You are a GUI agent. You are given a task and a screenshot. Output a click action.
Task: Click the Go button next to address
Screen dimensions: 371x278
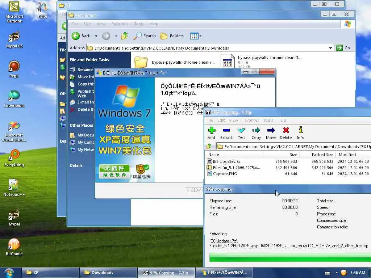tap(343, 48)
